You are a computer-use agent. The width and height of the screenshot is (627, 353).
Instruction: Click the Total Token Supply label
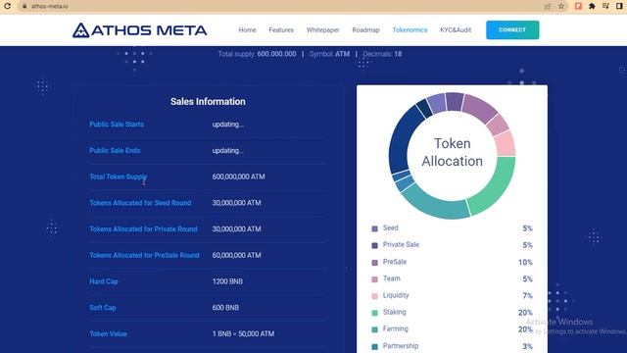click(118, 176)
